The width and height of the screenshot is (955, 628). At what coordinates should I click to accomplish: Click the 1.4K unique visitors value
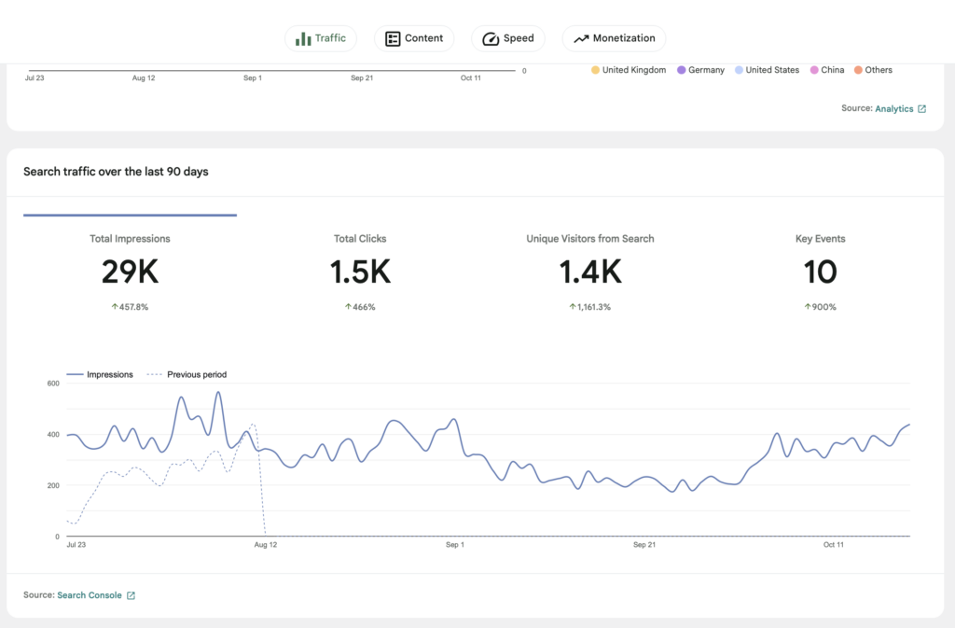590,272
